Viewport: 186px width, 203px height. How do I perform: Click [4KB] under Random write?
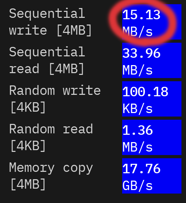(x=28, y=107)
